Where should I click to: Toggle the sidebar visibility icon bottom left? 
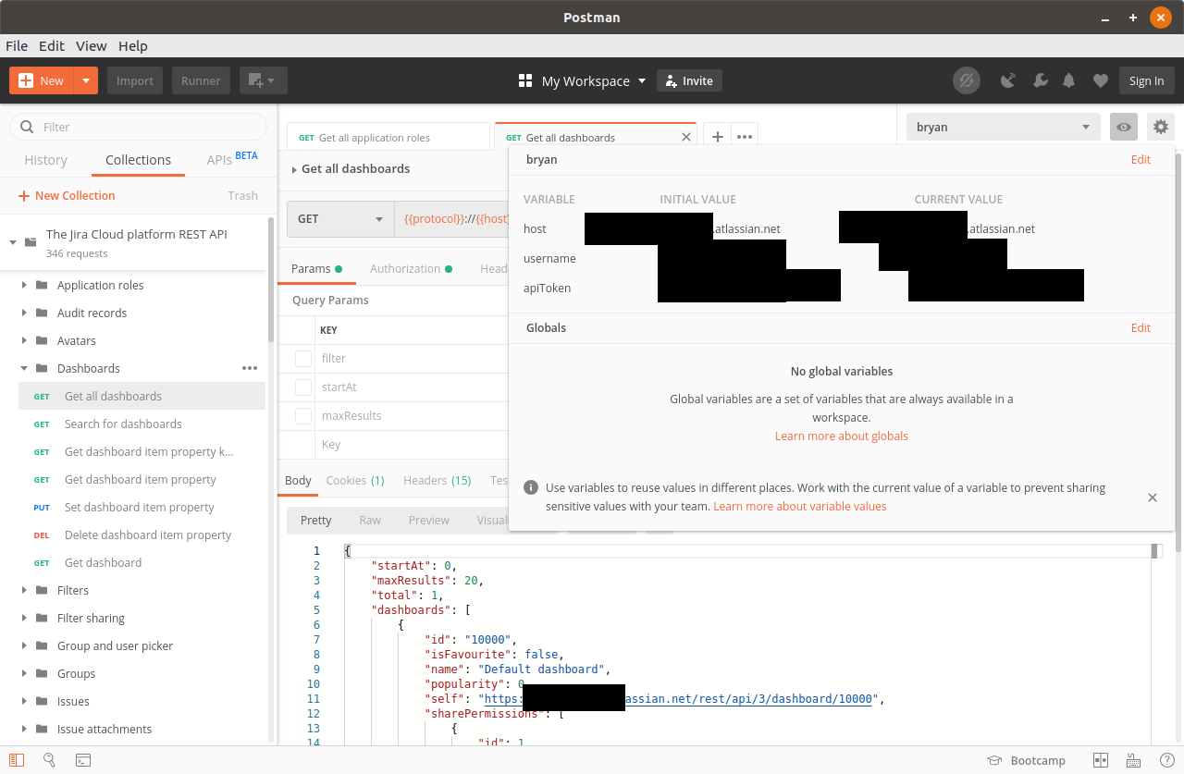coord(16,759)
